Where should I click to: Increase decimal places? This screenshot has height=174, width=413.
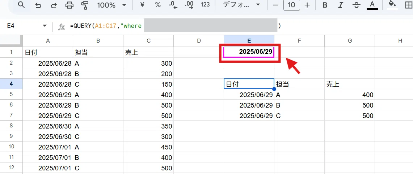189,5
